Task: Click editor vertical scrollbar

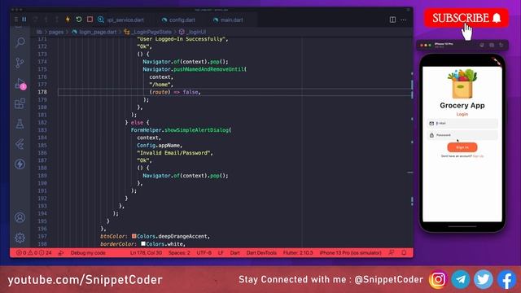Action: [411, 143]
